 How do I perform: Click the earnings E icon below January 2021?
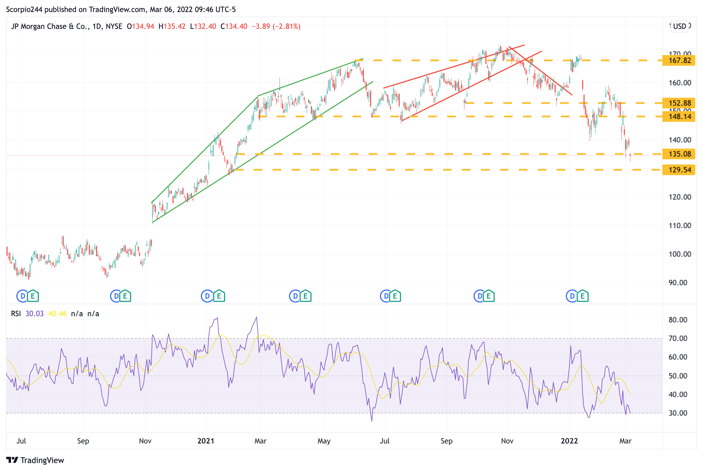(219, 296)
